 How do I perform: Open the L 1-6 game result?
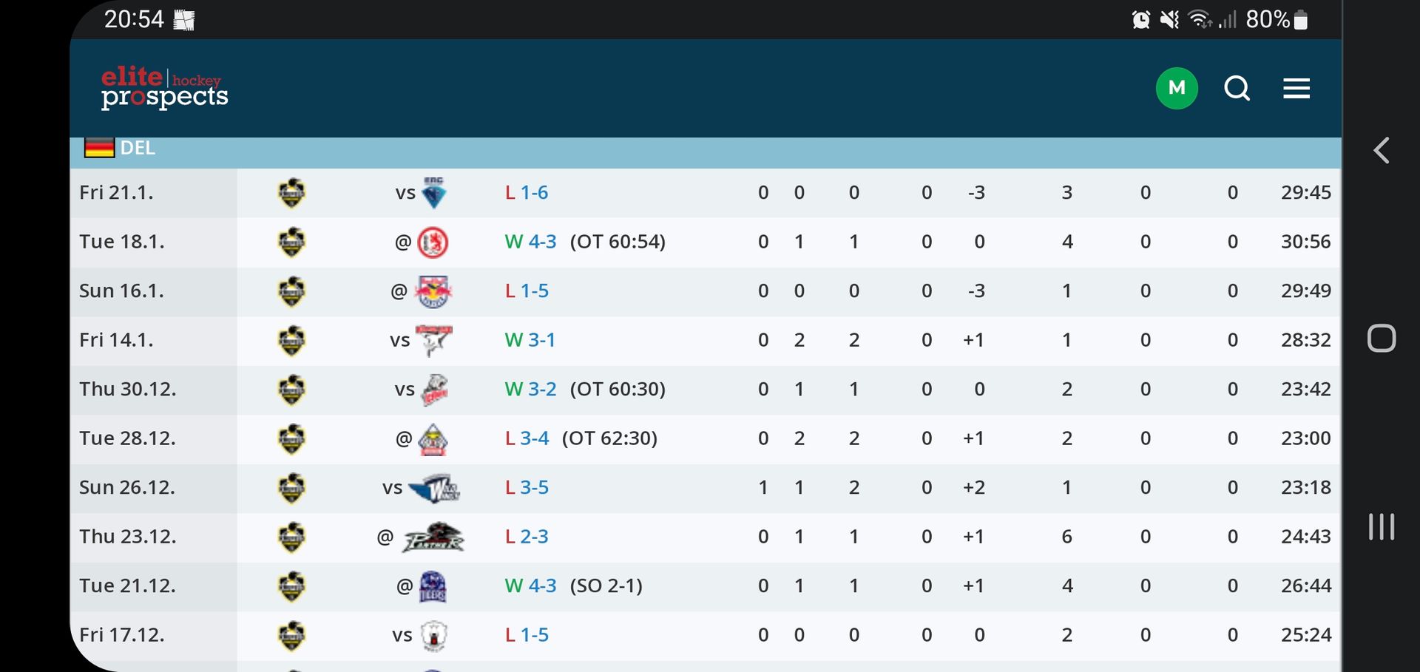(x=527, y=193)
